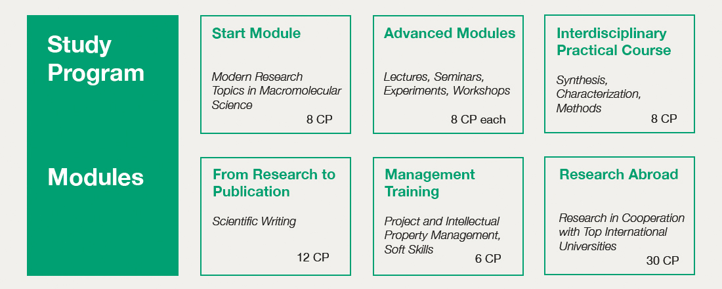This screenshot has height=289, width=722.
Task: Click 8 CP in Interdisciplinary Practical Course box
Action: (664, 119)
